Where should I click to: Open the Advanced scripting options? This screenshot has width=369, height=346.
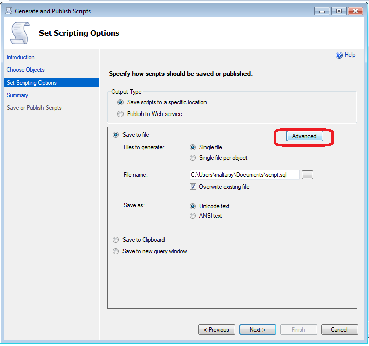point(304,136)
